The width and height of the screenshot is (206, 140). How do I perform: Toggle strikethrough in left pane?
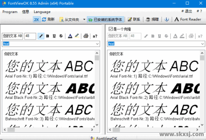click(61, 36)
